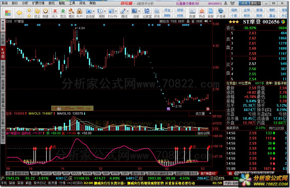Toggle the 叠 overlay option
The width and height of the screenshot is (290, 188).
click(188, 21)
